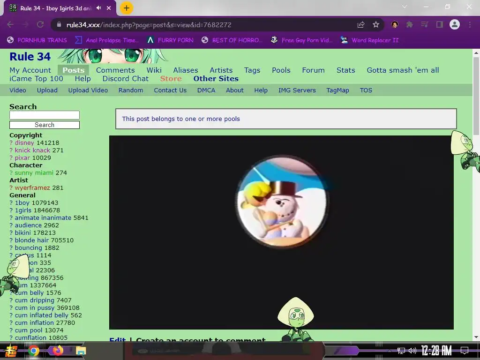Open the Artists page
This screenshot has width=480, height=360.
[221, 70]
